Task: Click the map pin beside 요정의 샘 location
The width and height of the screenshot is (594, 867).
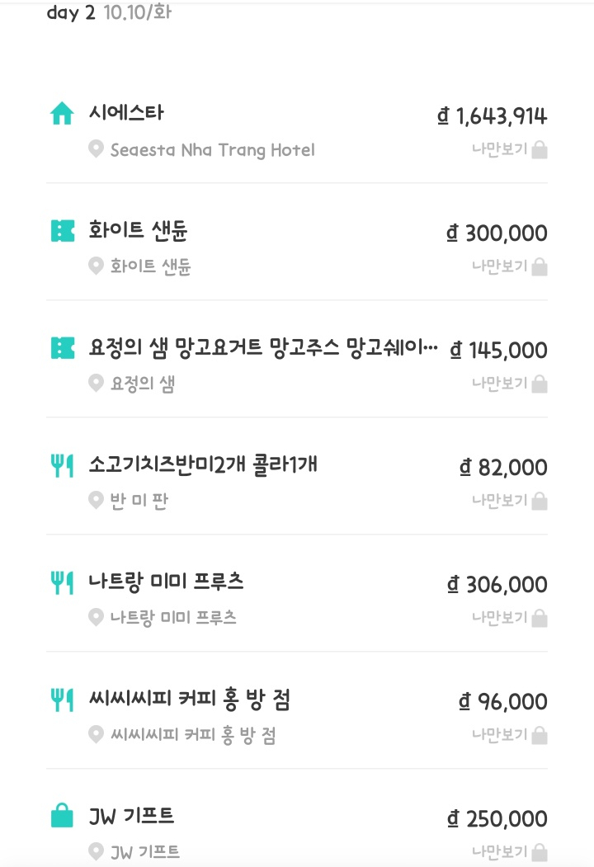Action: 96,384
